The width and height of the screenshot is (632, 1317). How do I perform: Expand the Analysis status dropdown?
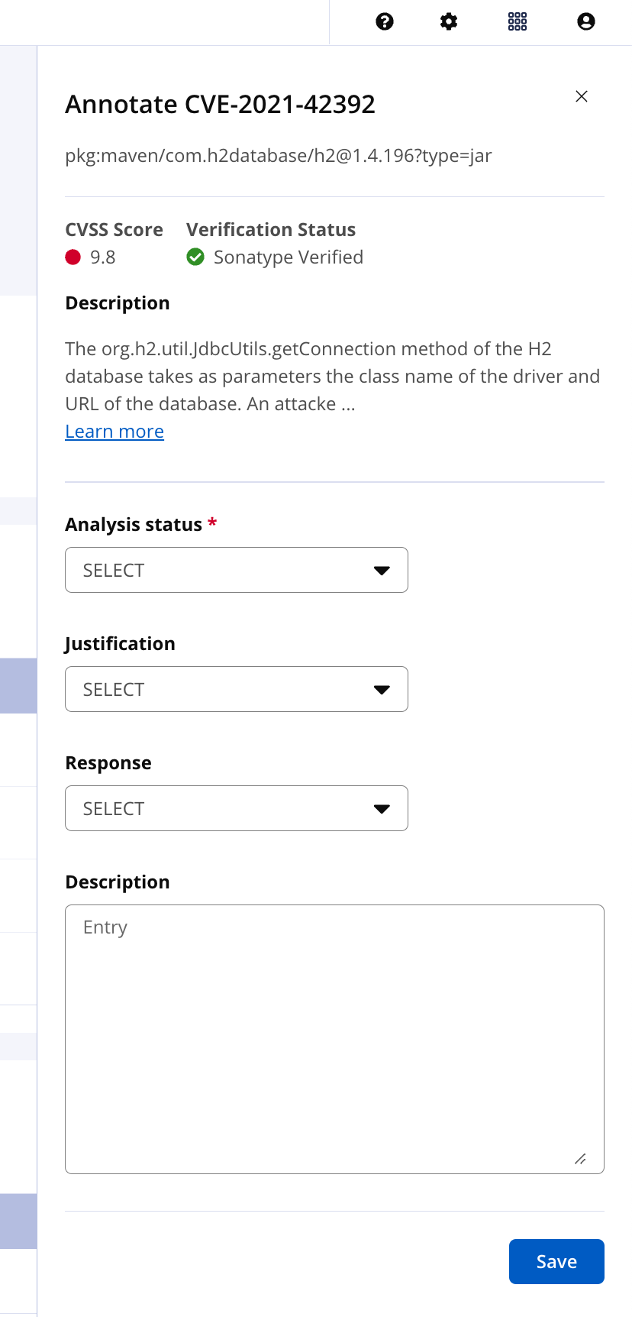tap(237, 570)
